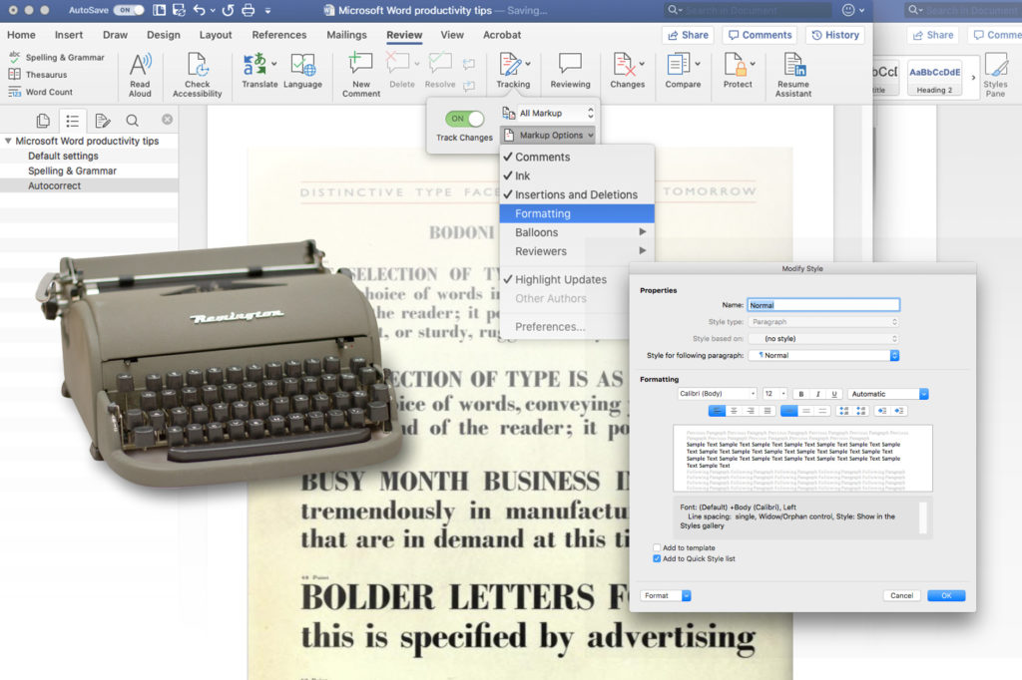1022x680 pixels.
Task: Open the Automatic font color picker
Action: coord(887,394)
